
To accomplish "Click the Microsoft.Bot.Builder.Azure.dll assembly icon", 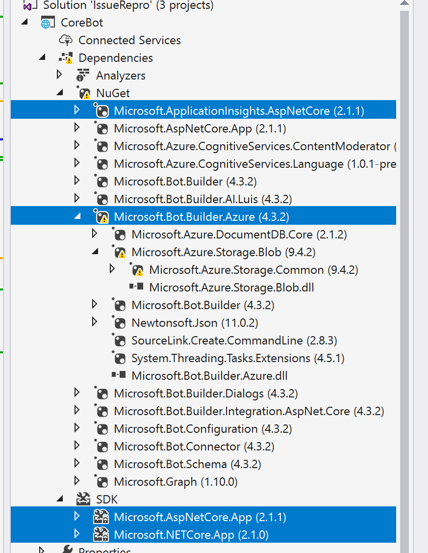I will pyautogui.click(x=119, y=374).
